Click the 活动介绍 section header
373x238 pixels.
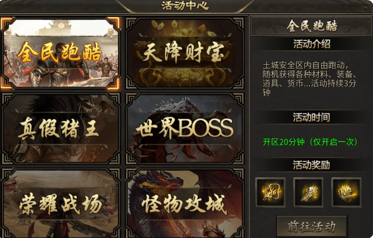tap(312, 44)
